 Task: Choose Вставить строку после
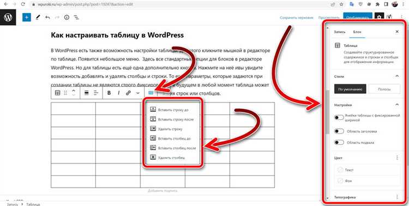(x=173, y=119)
